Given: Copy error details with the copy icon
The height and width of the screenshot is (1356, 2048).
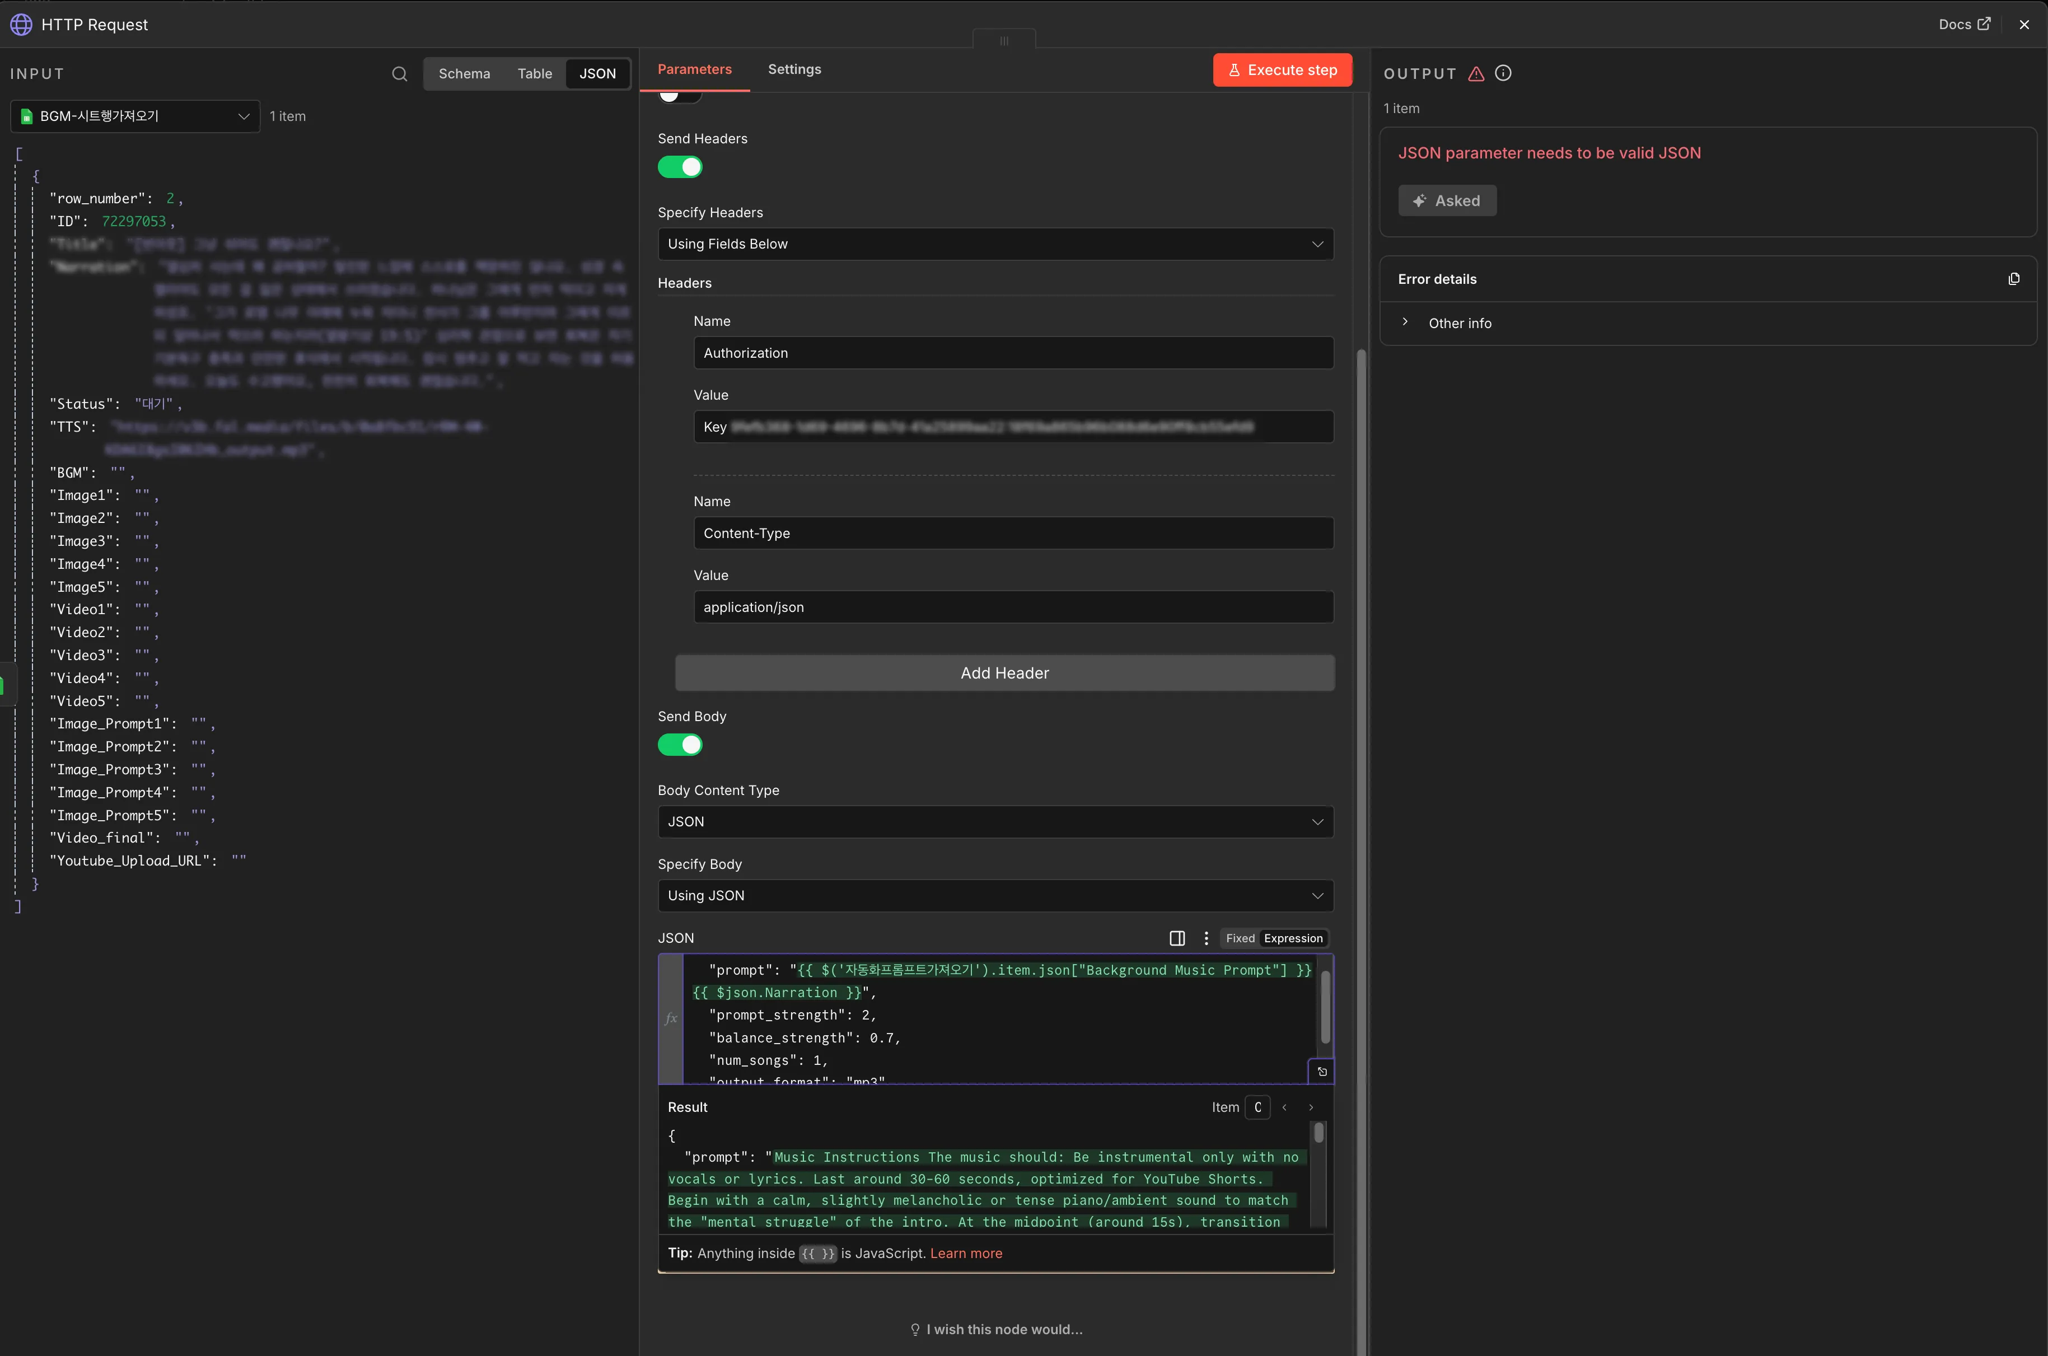Looking at the screenshot, I should [2013, 279].
